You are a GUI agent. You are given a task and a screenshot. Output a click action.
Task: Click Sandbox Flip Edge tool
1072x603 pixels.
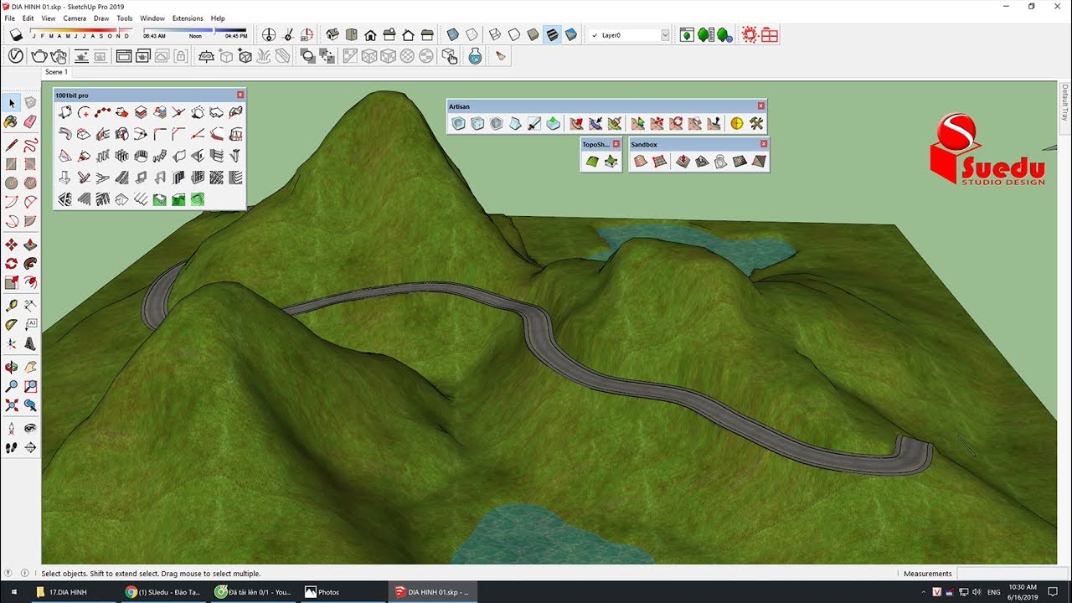pos(760,161)
